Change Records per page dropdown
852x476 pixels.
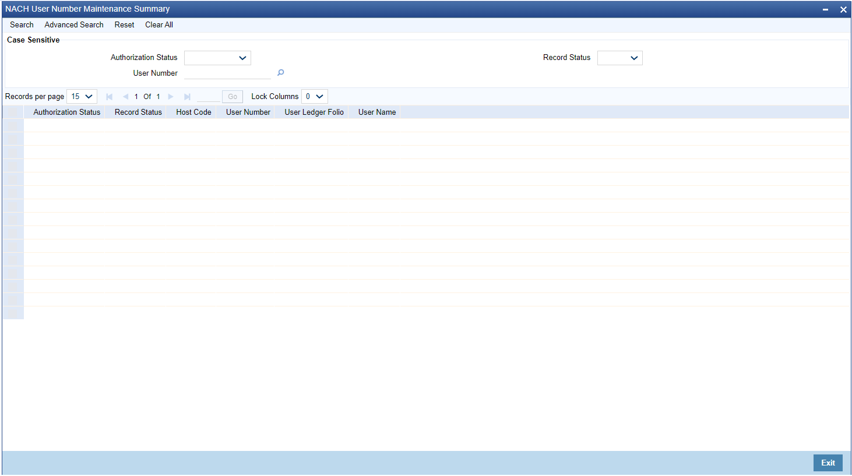(x=82, y=97)
